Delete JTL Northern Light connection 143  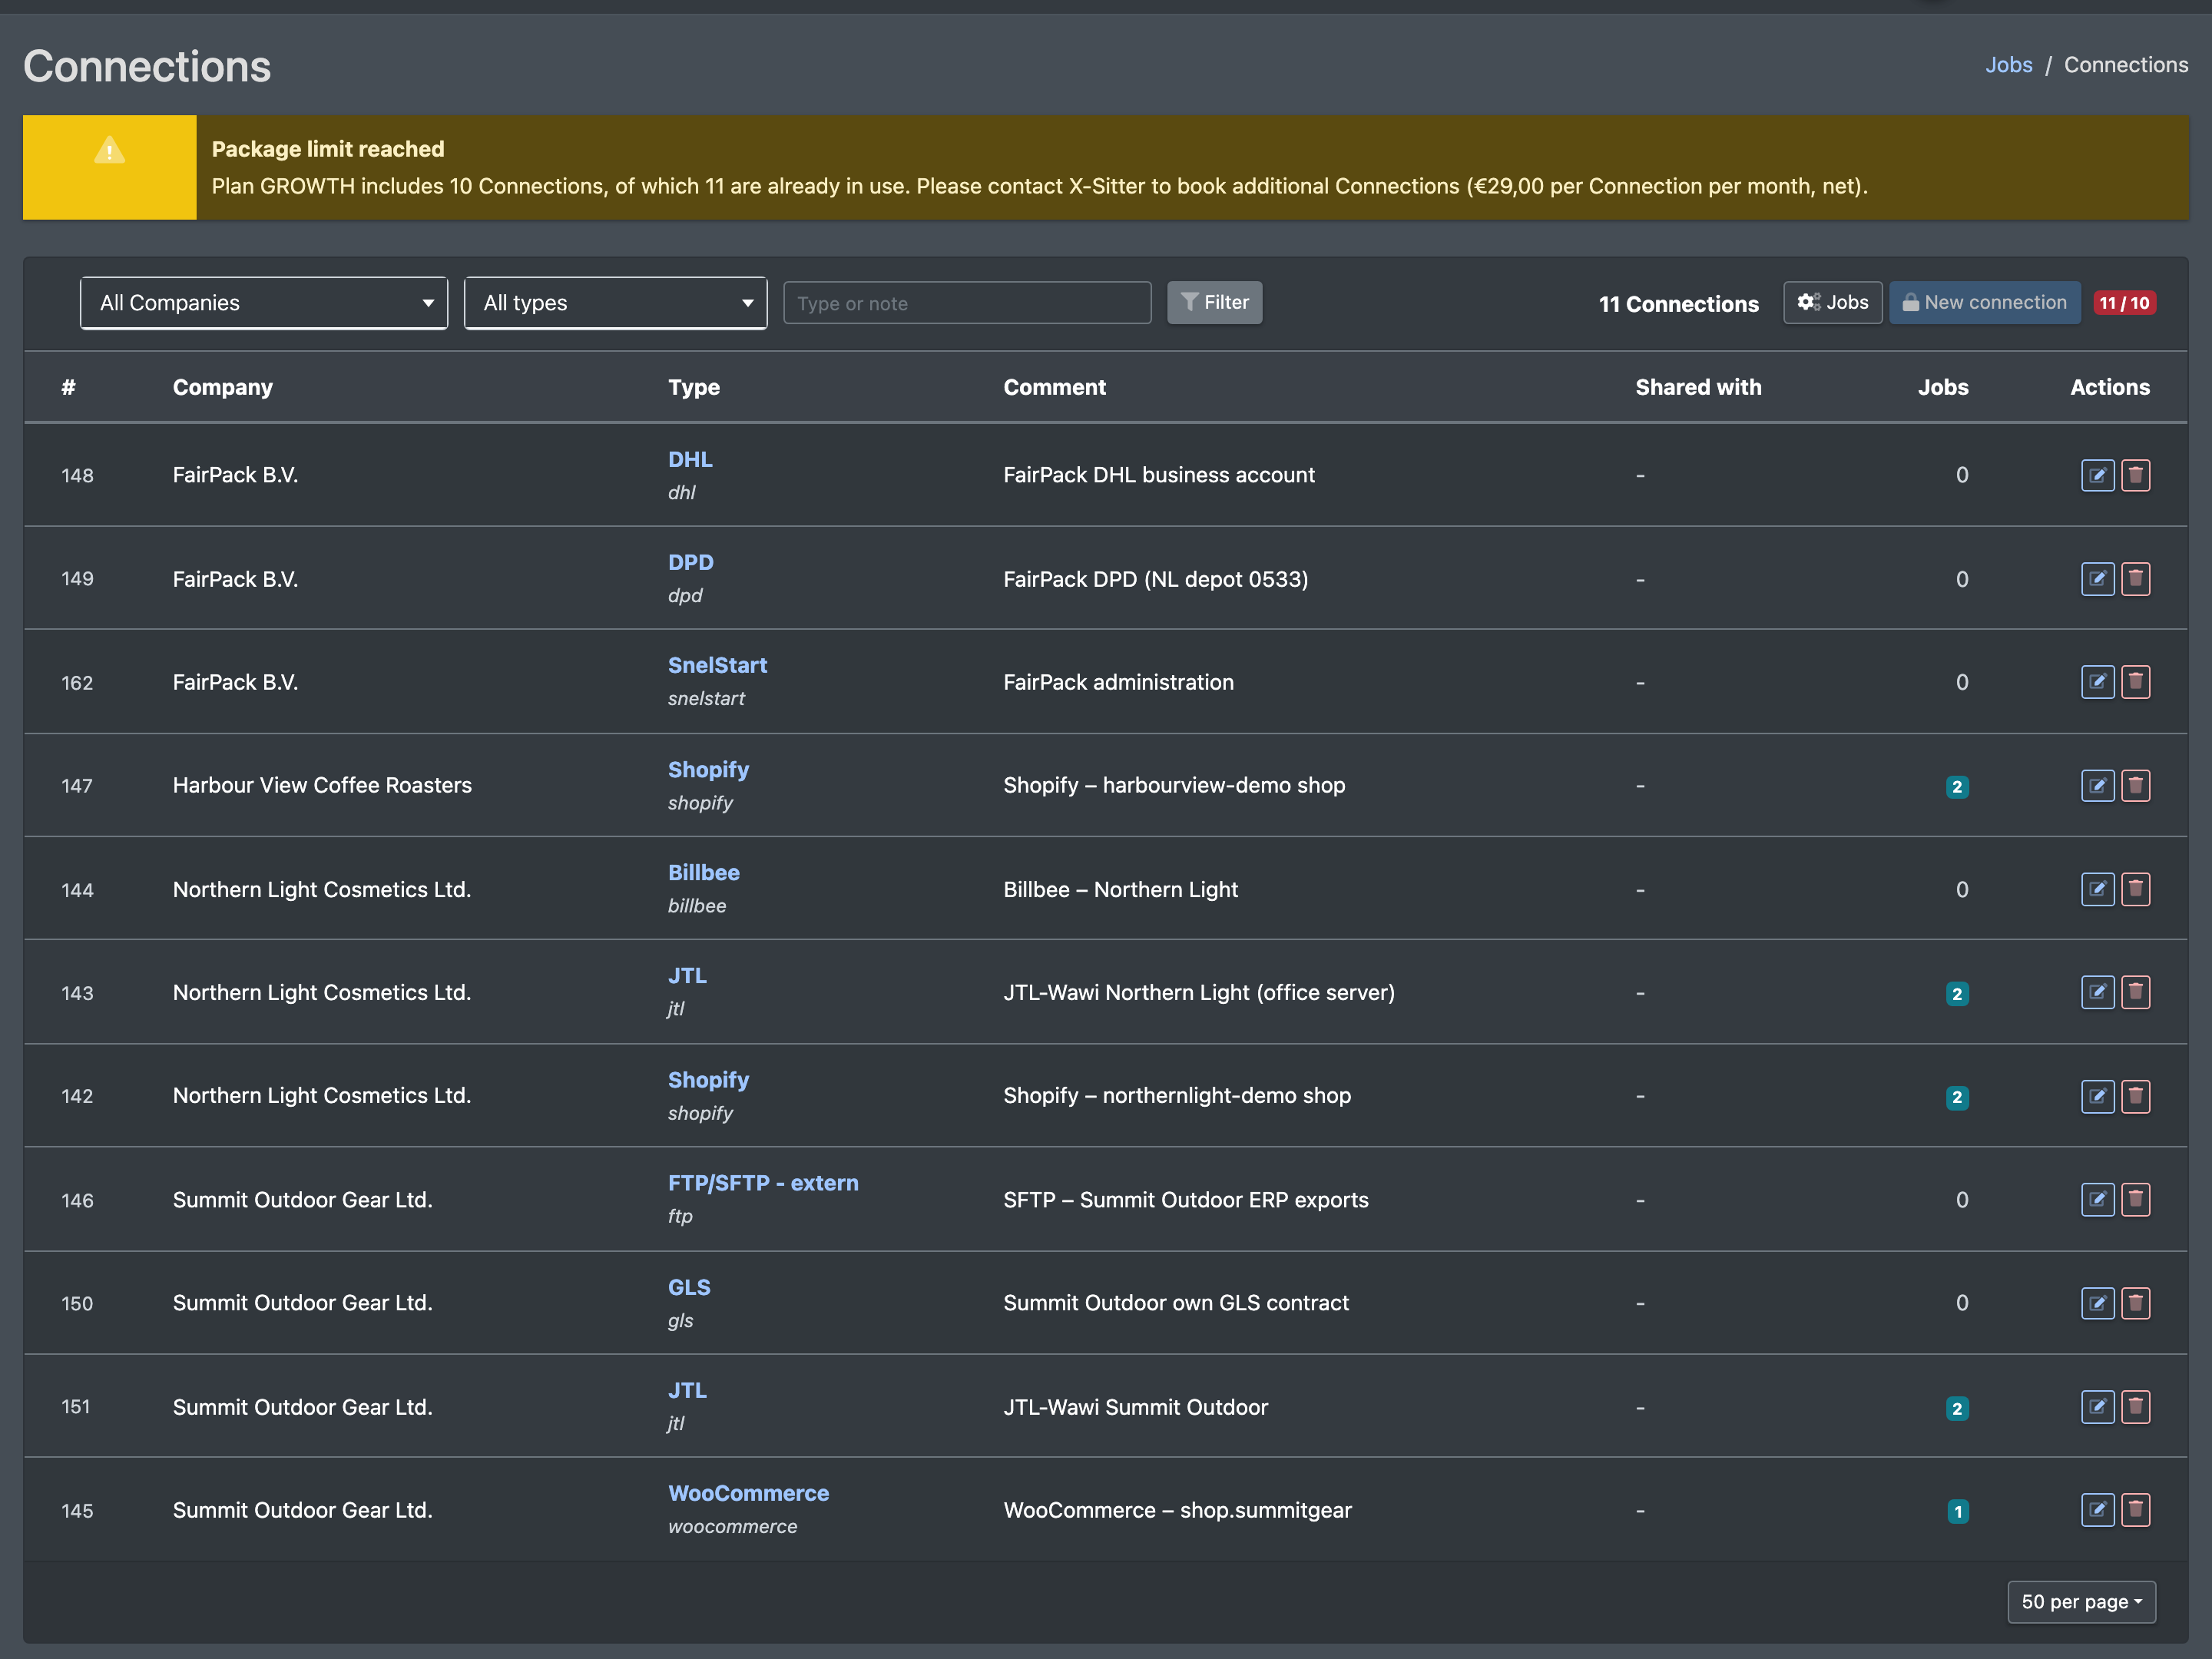[x=2135, y=992]
